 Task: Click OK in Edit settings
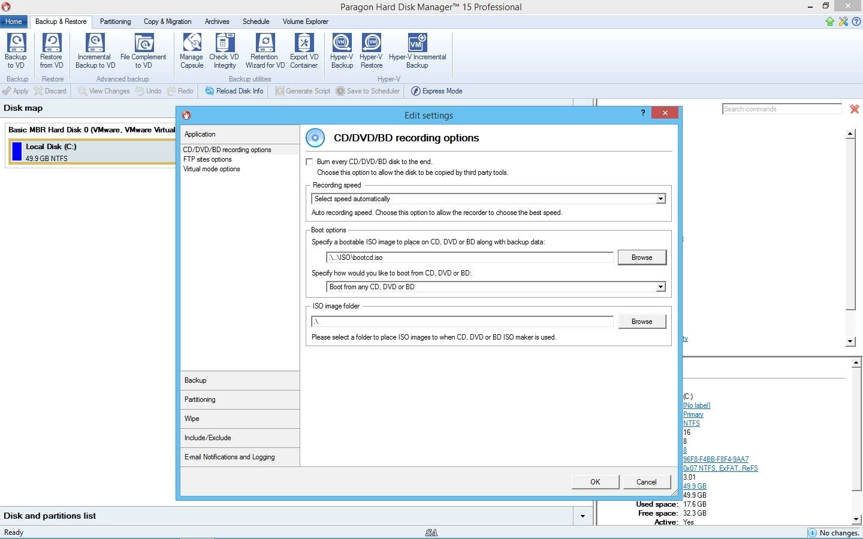coord(595,482)
